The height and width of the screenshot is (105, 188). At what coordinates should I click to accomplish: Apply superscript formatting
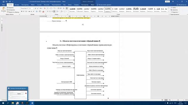tap(33, 11)
